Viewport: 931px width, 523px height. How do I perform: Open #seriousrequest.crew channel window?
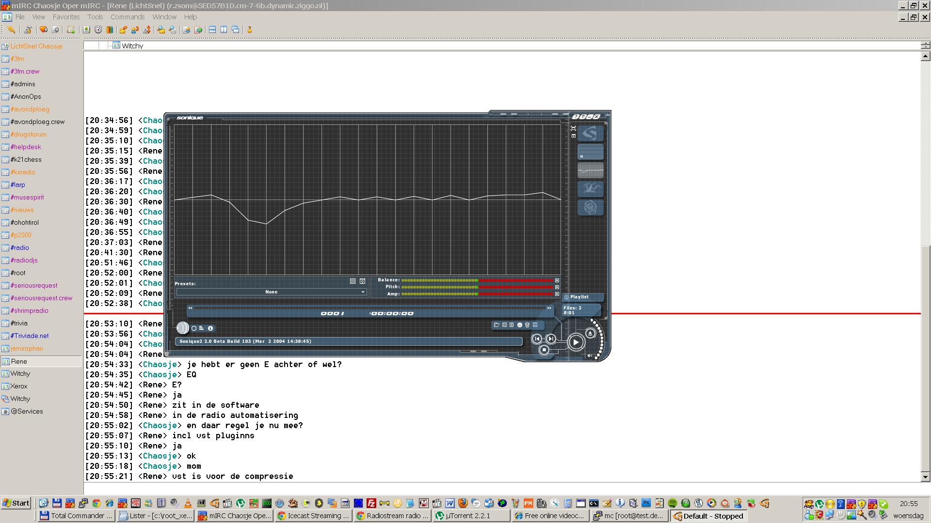click(x=41, y=298)
